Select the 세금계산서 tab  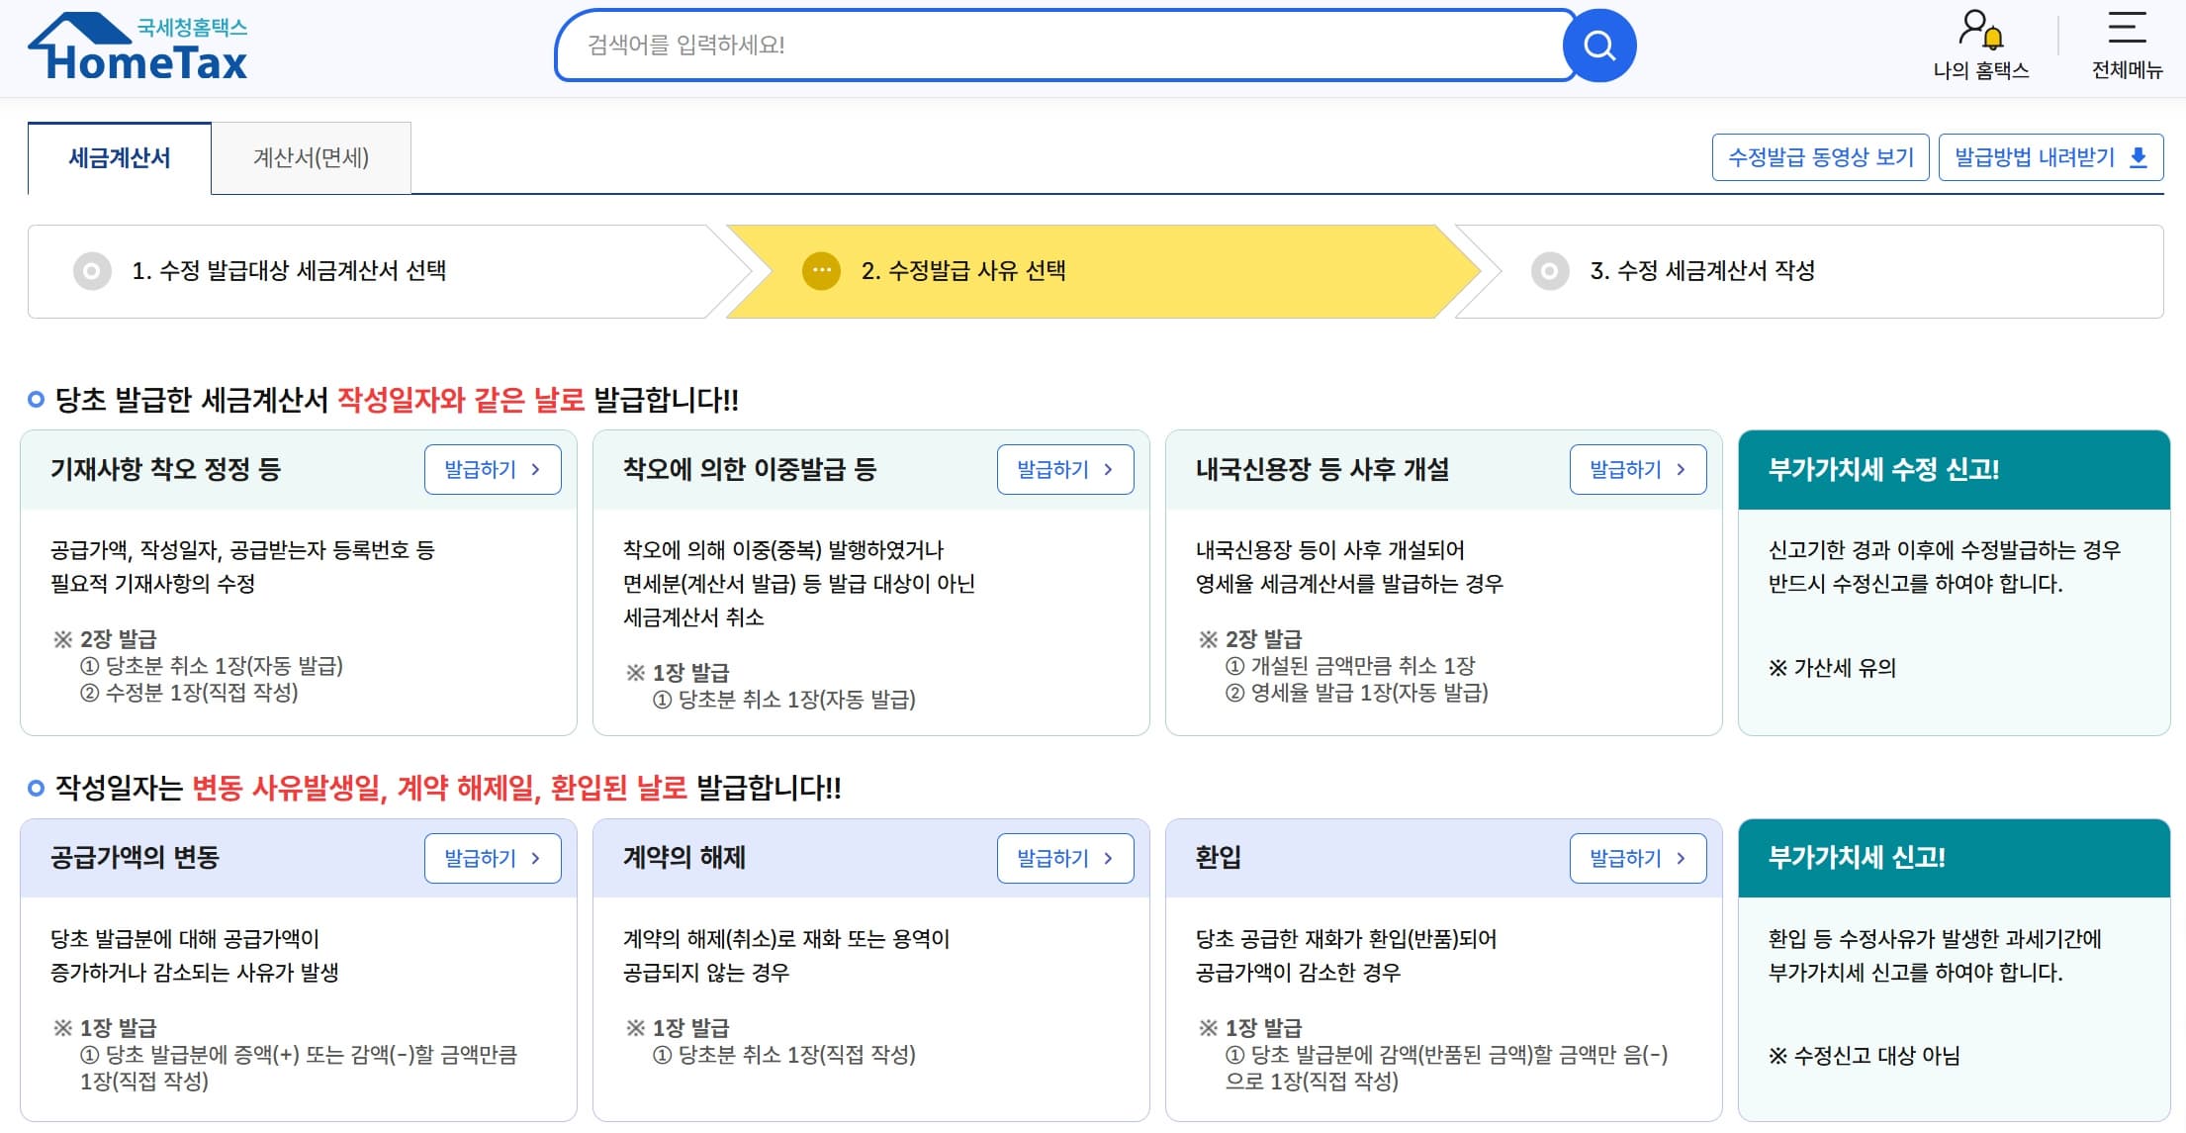tap(118, 157)
